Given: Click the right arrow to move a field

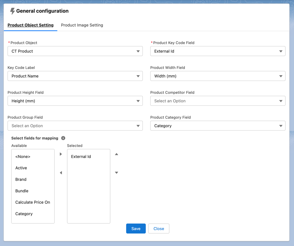Looking at the screenshot, I should [61, 154].
